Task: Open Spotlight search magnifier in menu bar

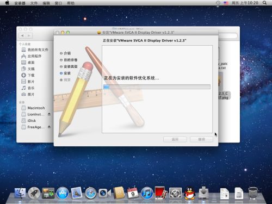Action: point(264,3)
